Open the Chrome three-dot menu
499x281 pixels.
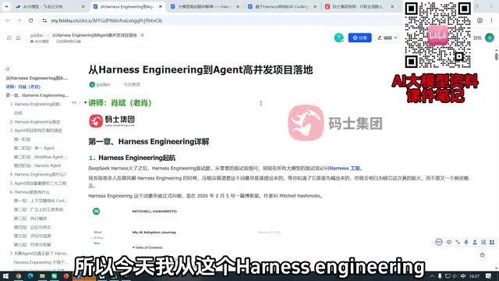[492, 20]
